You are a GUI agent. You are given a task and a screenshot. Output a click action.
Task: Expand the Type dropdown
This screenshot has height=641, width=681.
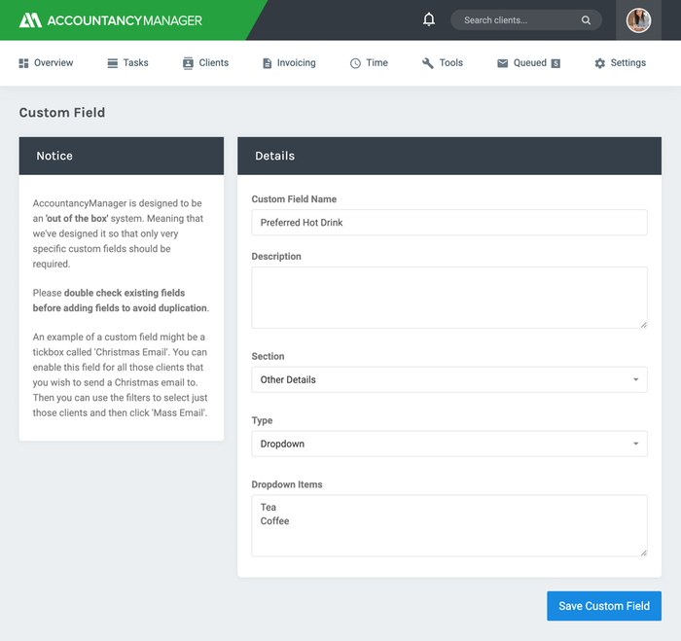tap(448, 444)
